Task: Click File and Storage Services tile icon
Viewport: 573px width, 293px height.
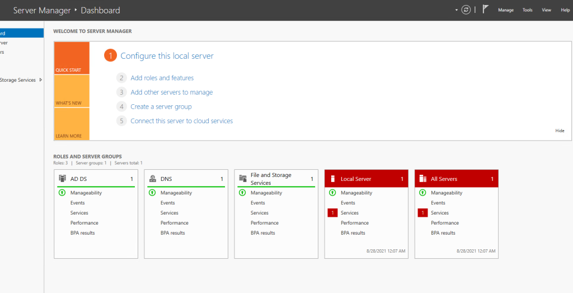Action: pos(242,179)
